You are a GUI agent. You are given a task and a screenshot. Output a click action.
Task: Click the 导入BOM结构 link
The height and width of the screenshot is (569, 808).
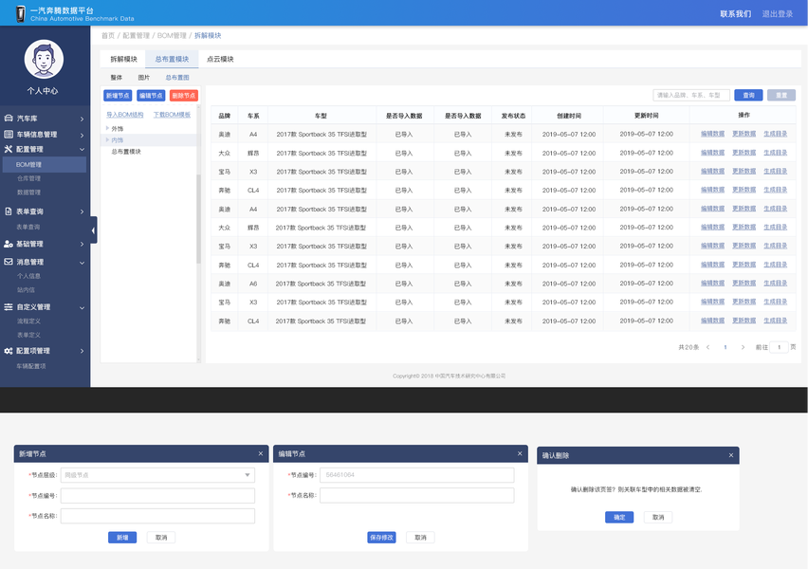click(x=124, y=115)
